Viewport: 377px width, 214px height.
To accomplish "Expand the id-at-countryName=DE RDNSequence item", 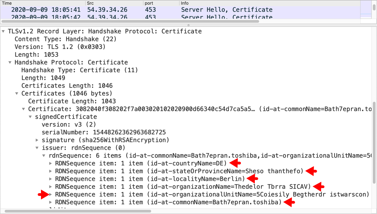I will pyautogui.click(x=51, y=163).
